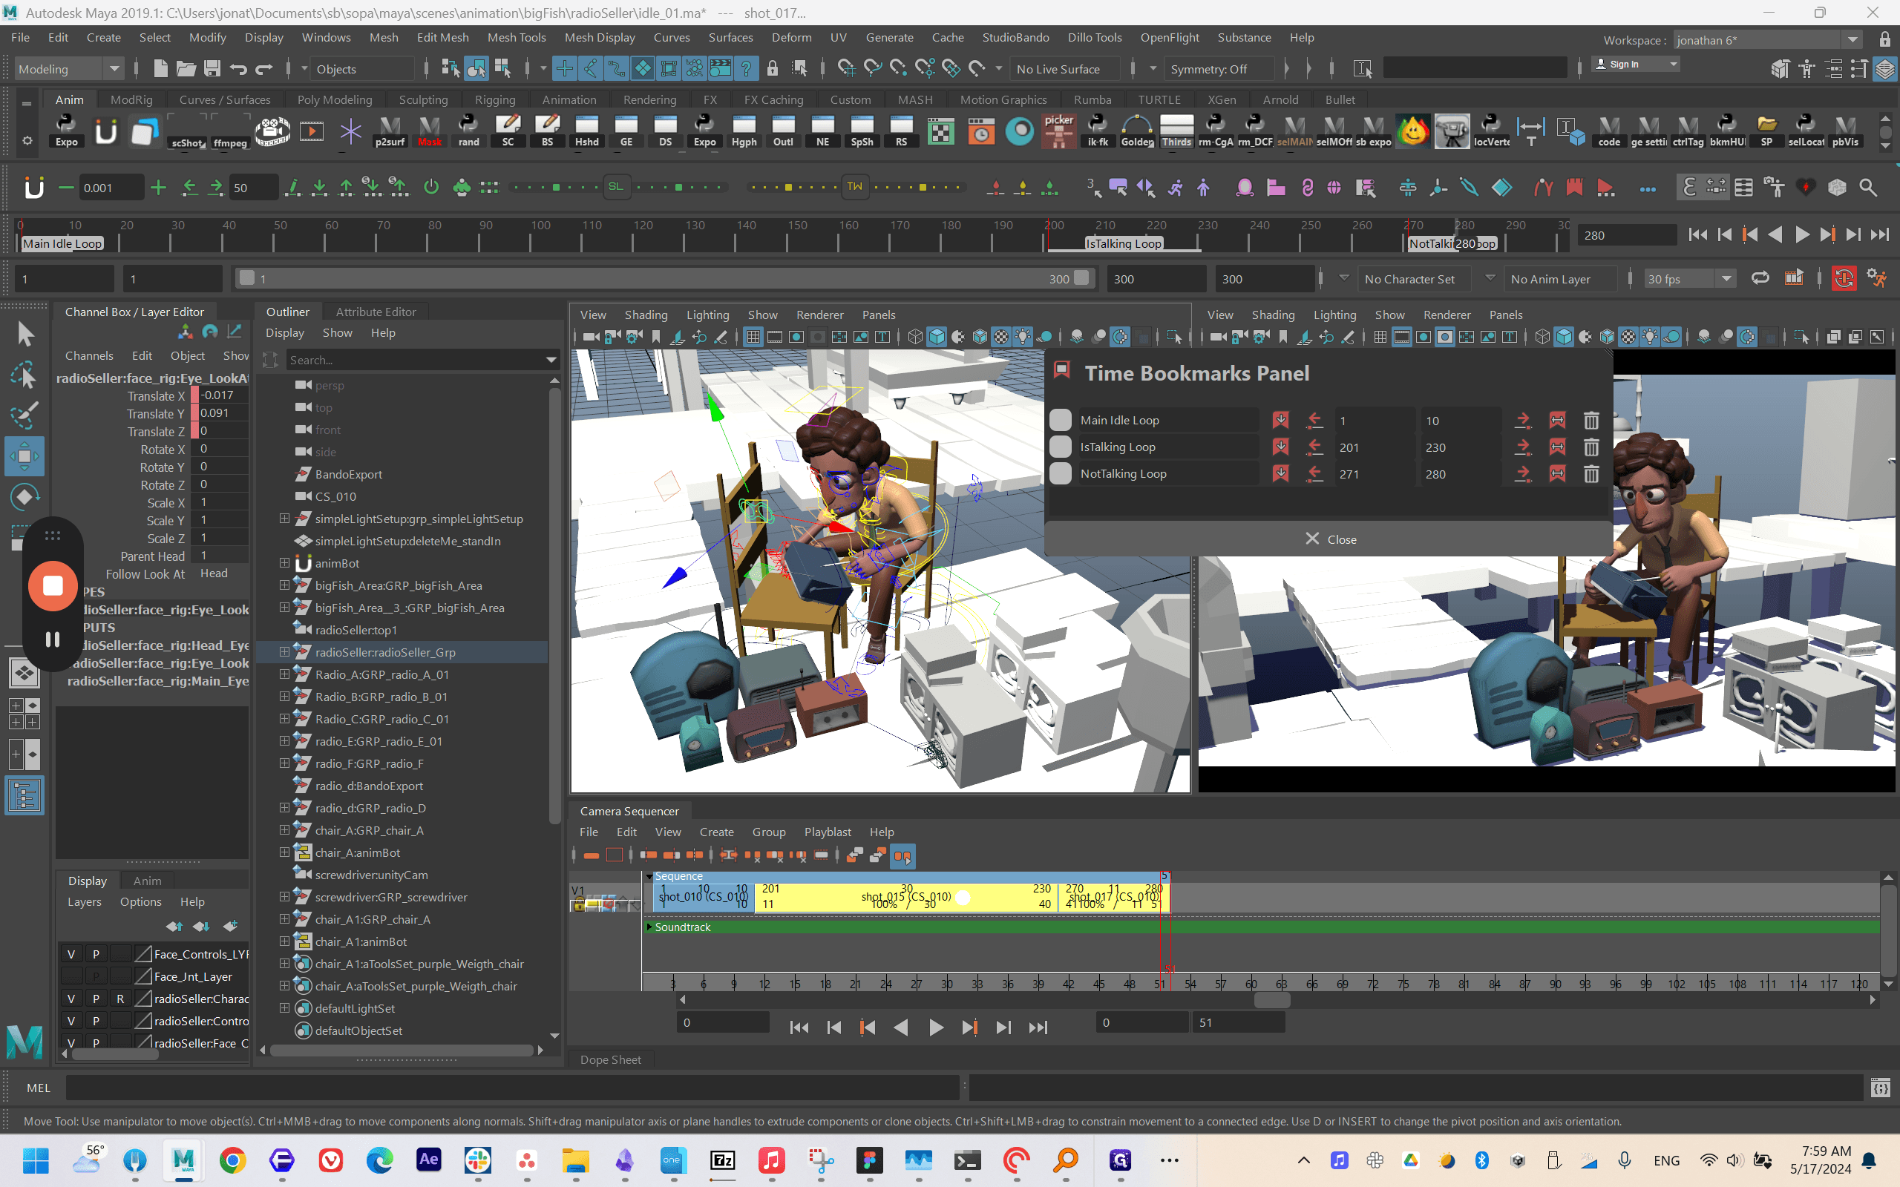Activate the Paint Selection tool in toolbox

click(24, 415)
